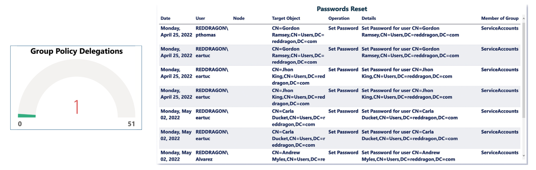This screenshot has width=536, height=170.
Task: Click ServiceAccounts in the first row
Action: point(500,28)
